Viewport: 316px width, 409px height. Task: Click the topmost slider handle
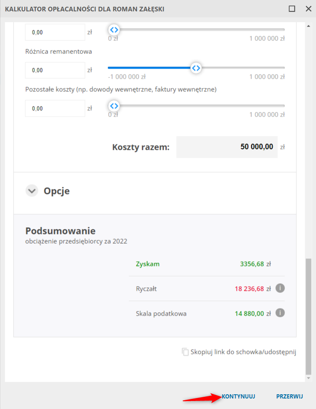click(x=114, y=29)
